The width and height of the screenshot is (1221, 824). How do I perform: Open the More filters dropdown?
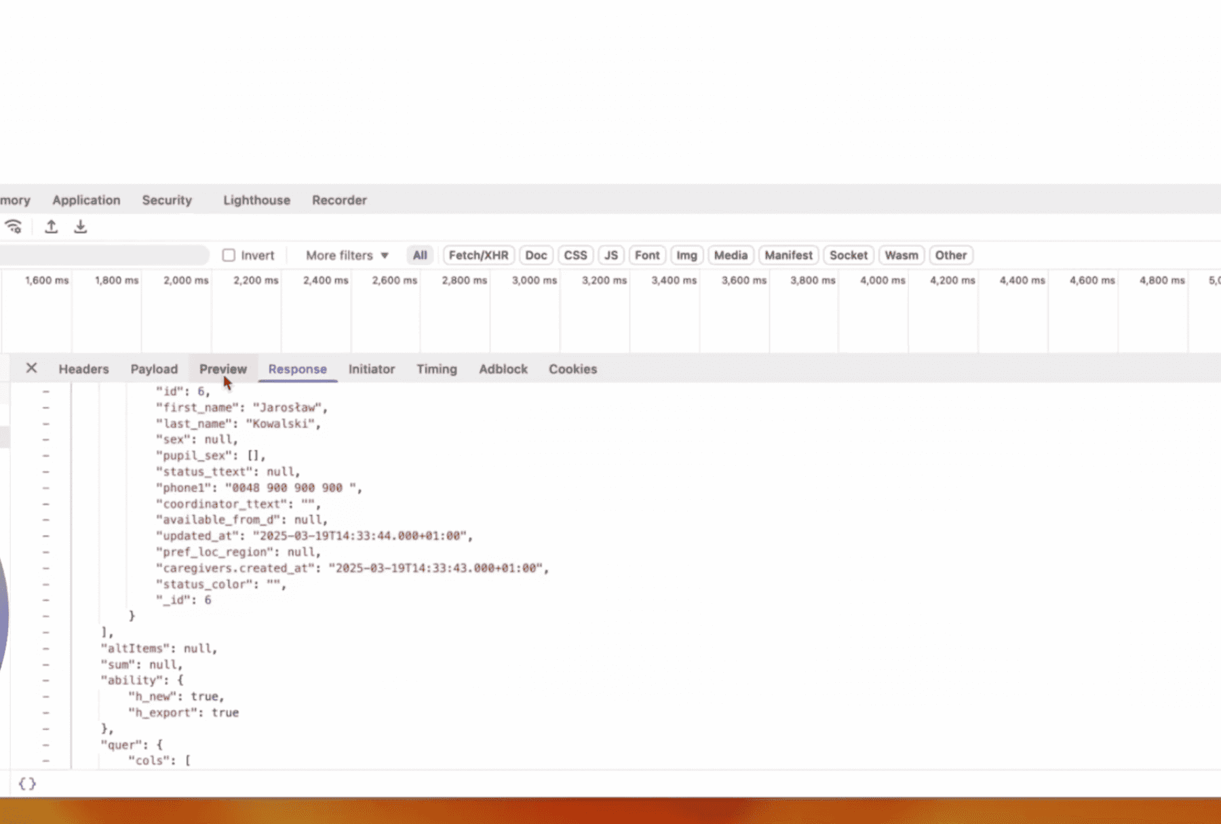coord(347,255)
